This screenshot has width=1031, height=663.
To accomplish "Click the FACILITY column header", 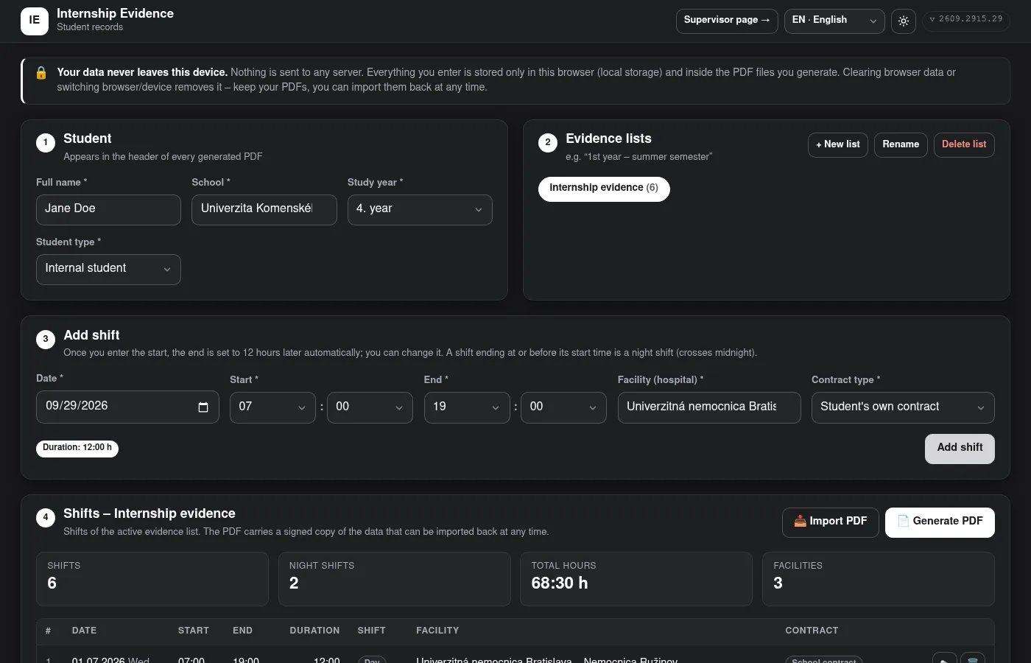I will click(x=437, y=631).
